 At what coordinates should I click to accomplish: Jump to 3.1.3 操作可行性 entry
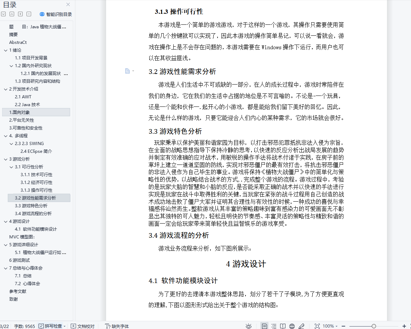[x=36, y=190]
